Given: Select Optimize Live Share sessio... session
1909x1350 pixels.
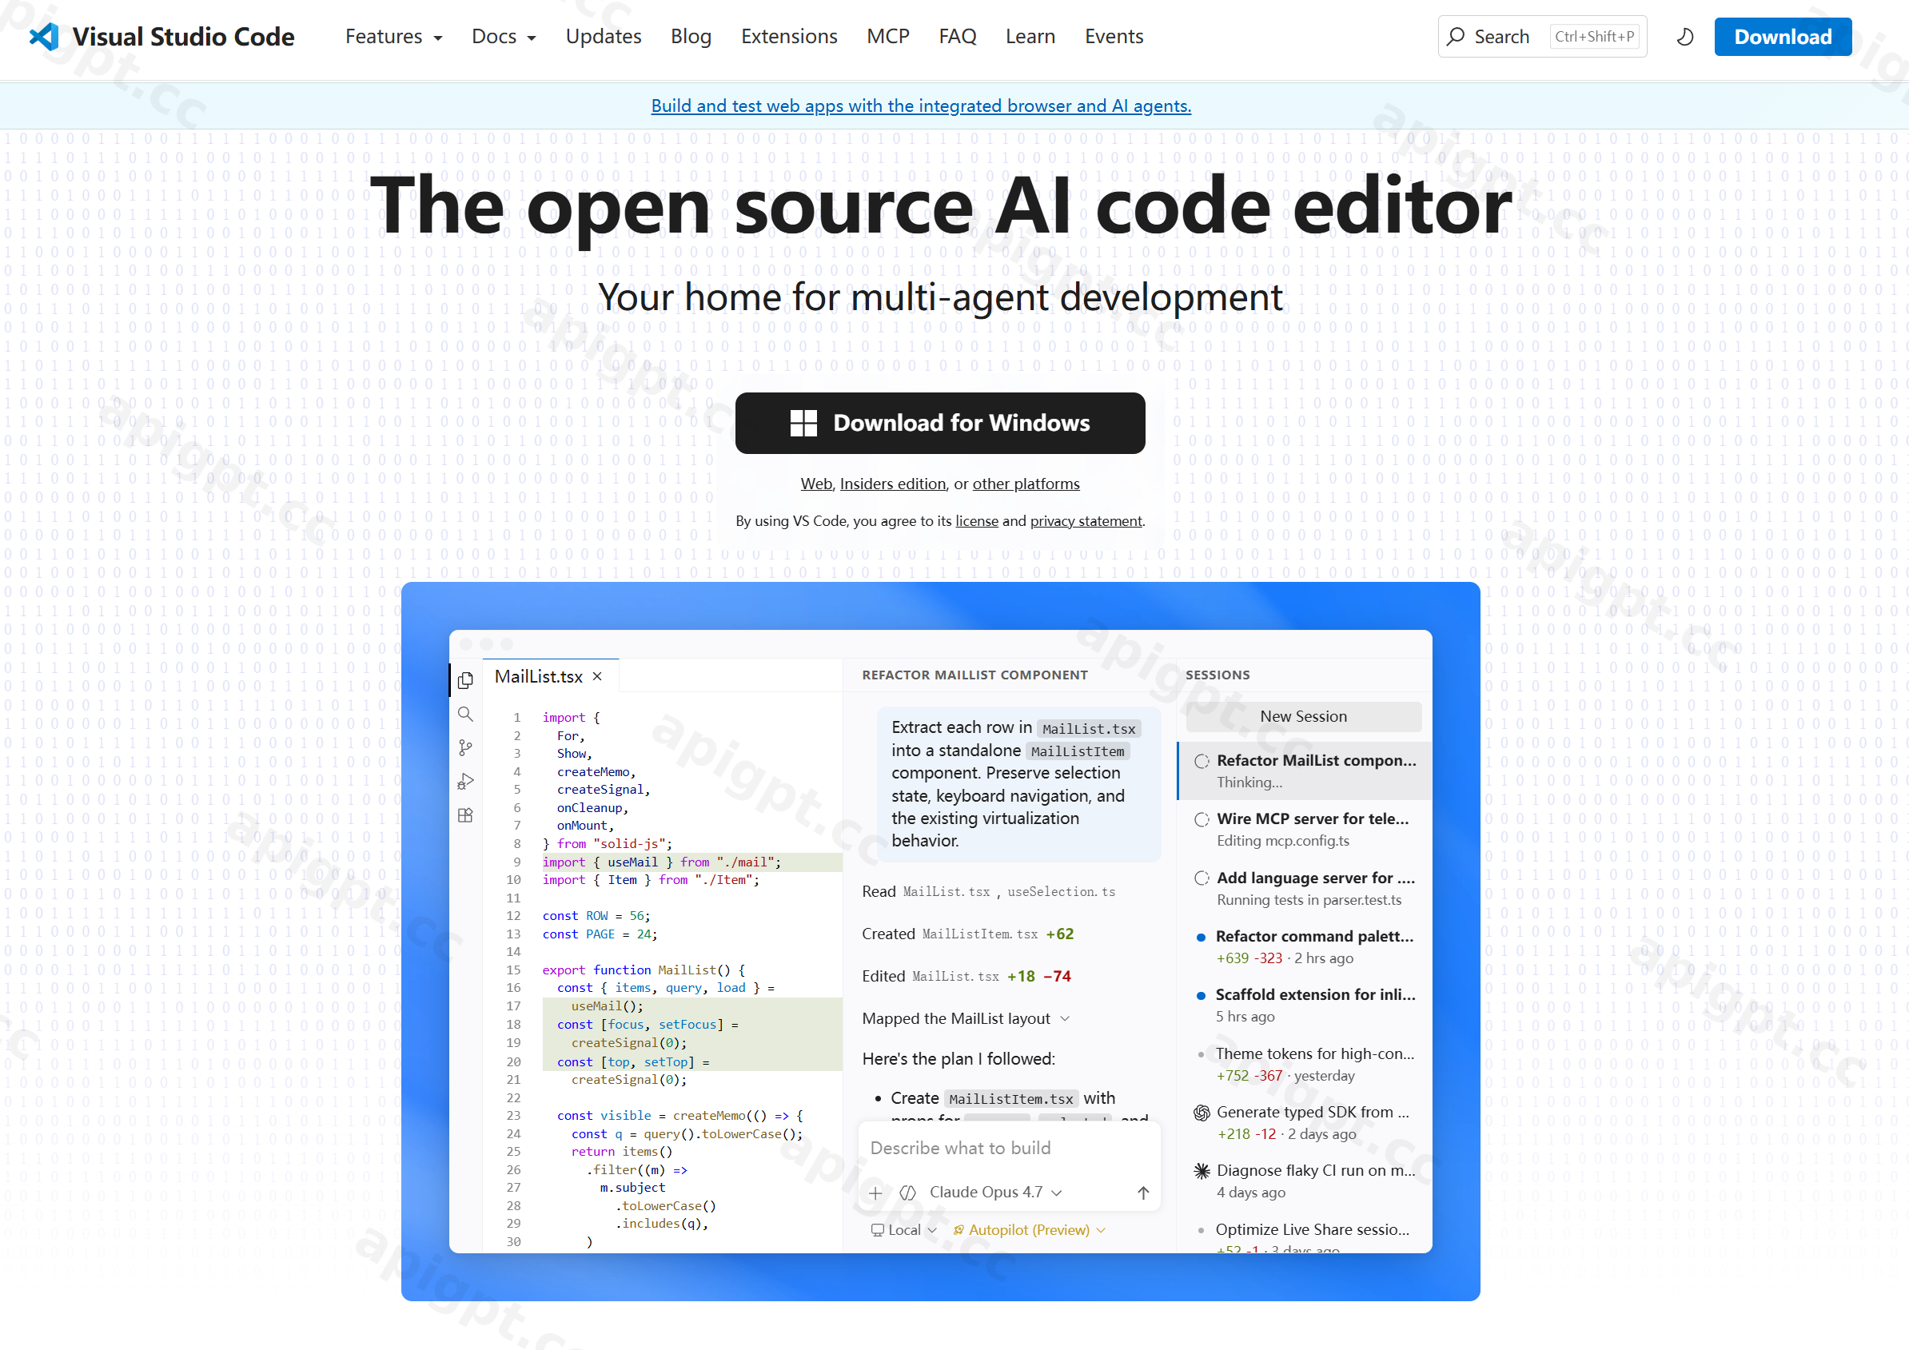Looking at the screenshot, I should click(1305, 1237).
